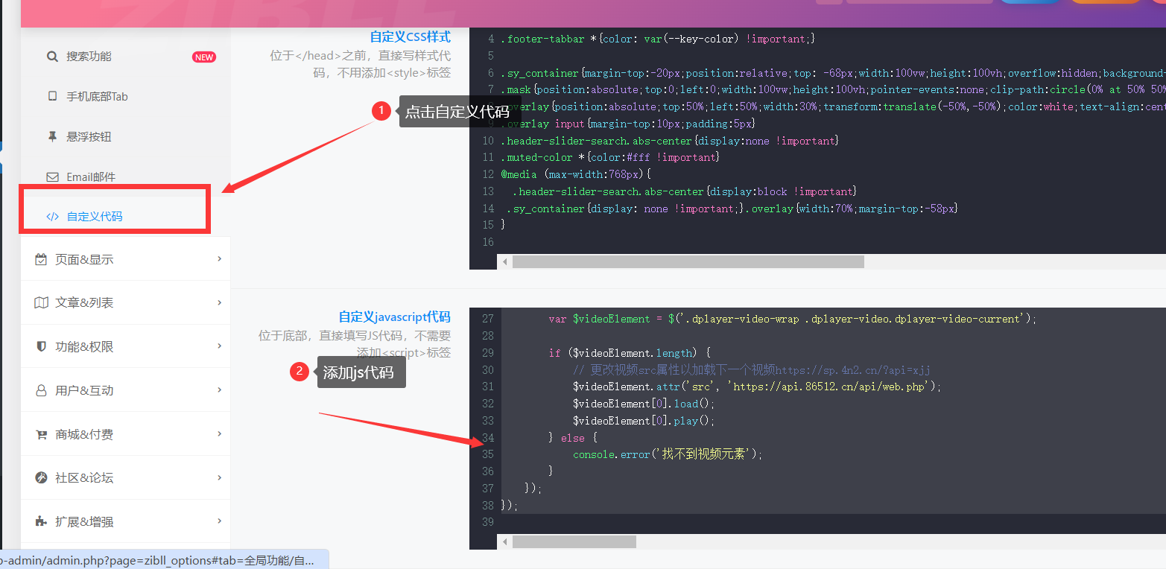Viewport: 1166px width, 569px height.
Task: Click left scroll arrow of CSS editor scrollbar
Action: 504,262
